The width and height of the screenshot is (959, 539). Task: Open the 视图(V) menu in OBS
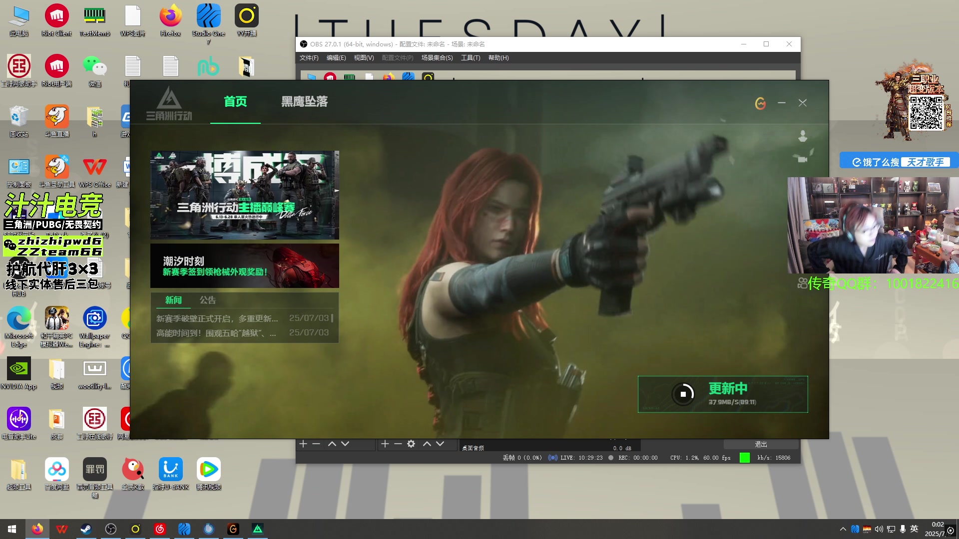click(x=364, y=58)
